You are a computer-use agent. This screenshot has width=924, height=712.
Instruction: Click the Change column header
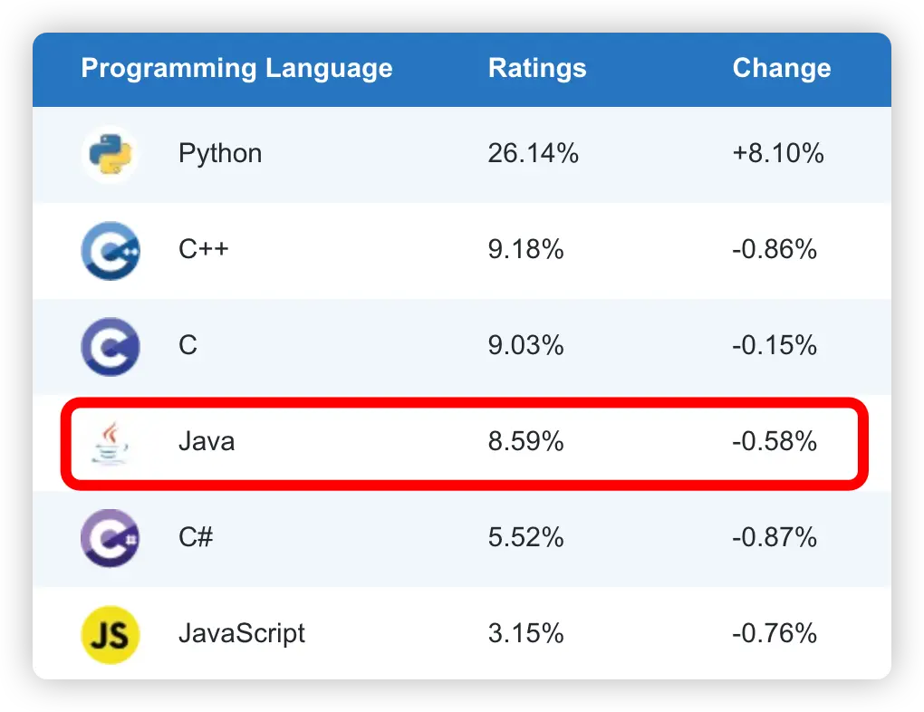click(x=781, y=69)
